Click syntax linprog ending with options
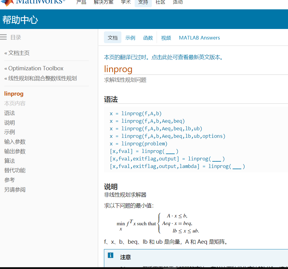The width and height of the screenshot is (288, 269). tap(167, 136)
